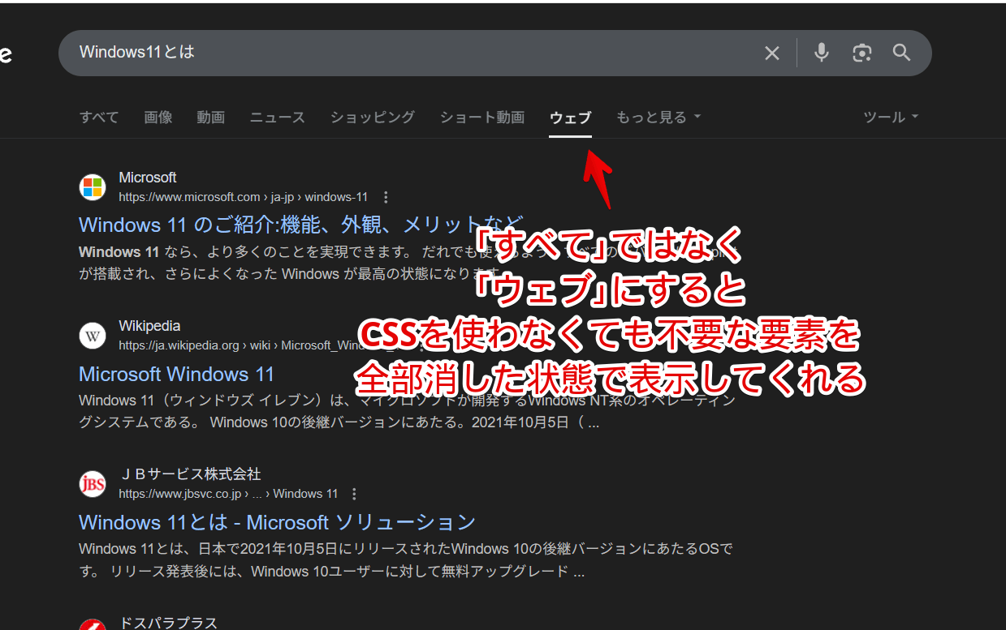
Task: Click the Wikipedia site name text
Action: pos(149,326)
